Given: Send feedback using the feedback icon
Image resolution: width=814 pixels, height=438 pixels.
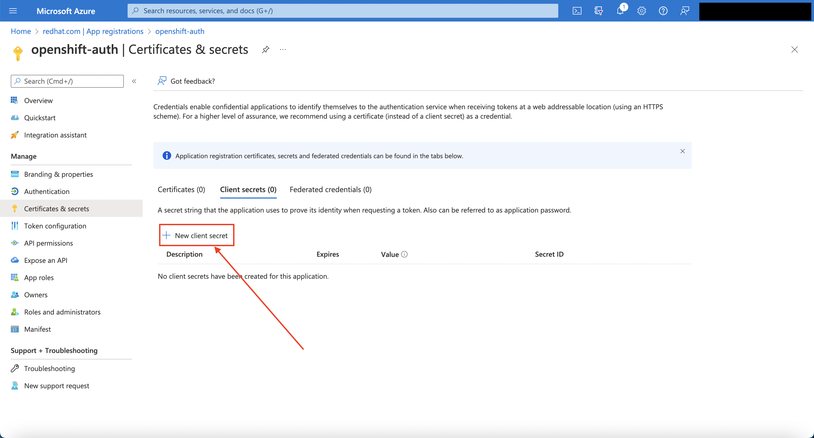Looking at the screenshot, I should click(685, 10).
